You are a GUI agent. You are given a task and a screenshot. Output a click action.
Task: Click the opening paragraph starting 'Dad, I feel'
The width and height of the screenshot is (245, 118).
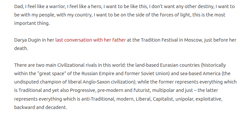(x=124, y=15)
